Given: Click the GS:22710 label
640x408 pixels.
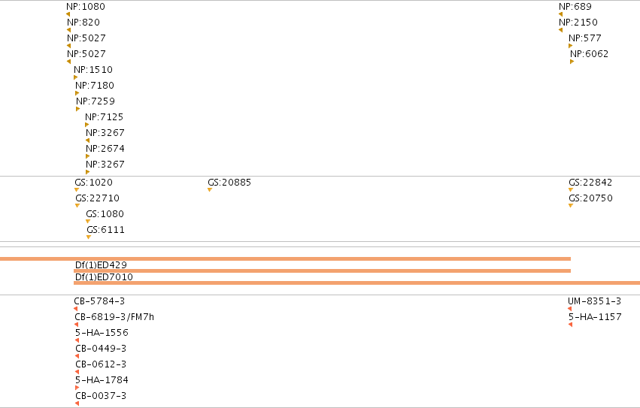Looking at the screenshot, I should point(98,198).
